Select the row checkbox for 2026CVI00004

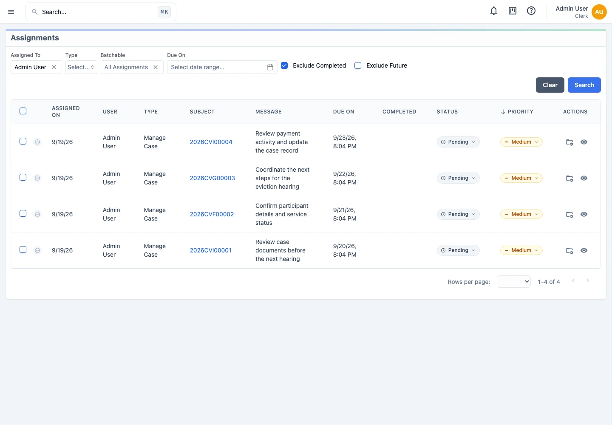pos(23,141)
